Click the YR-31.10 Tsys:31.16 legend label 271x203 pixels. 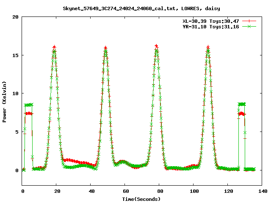(211, 27)
